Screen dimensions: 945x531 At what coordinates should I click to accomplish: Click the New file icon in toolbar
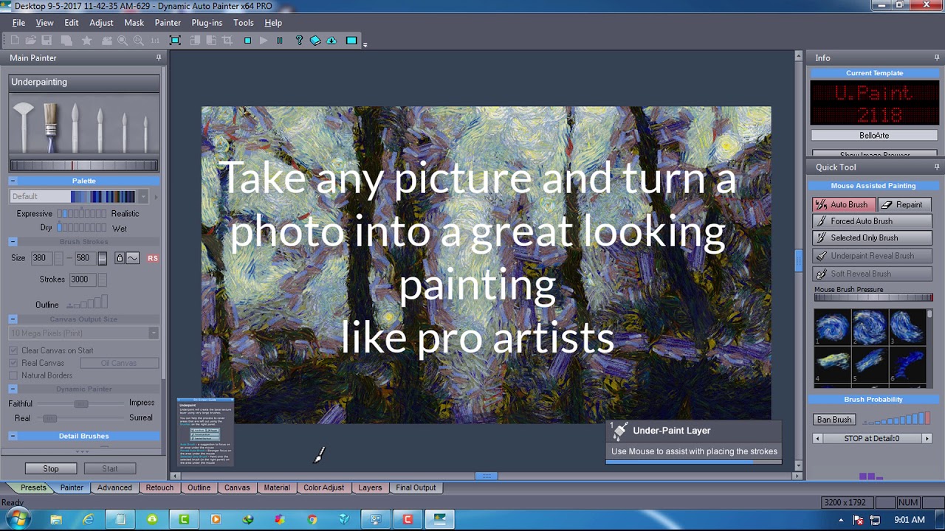(x=15, y=41)
